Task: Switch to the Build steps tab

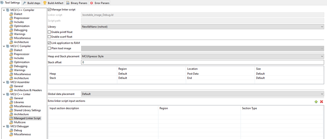Action: [x=32, y=3]
